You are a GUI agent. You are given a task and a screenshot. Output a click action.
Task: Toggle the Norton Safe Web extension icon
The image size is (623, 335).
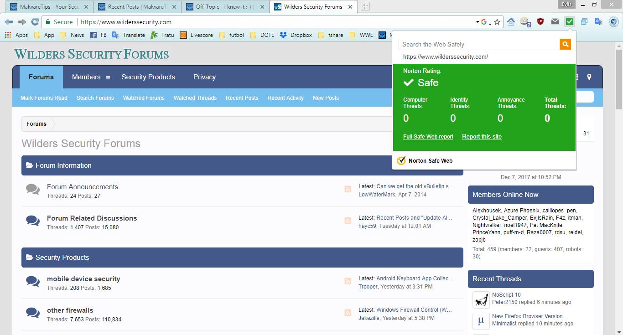(570, 21)
